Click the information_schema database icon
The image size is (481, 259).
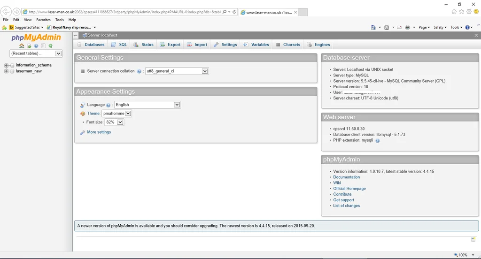pos(12,65)
